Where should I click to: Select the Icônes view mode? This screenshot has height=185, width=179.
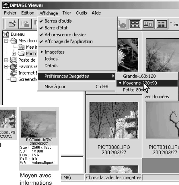click(77, 59)
